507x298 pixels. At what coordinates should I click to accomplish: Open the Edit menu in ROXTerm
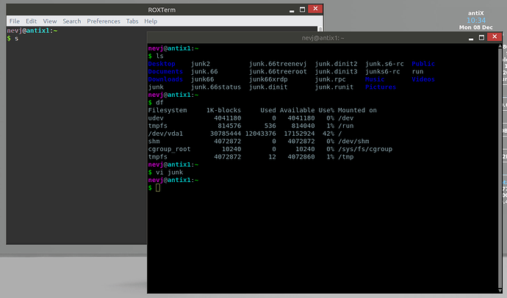(x=32, y=22)
